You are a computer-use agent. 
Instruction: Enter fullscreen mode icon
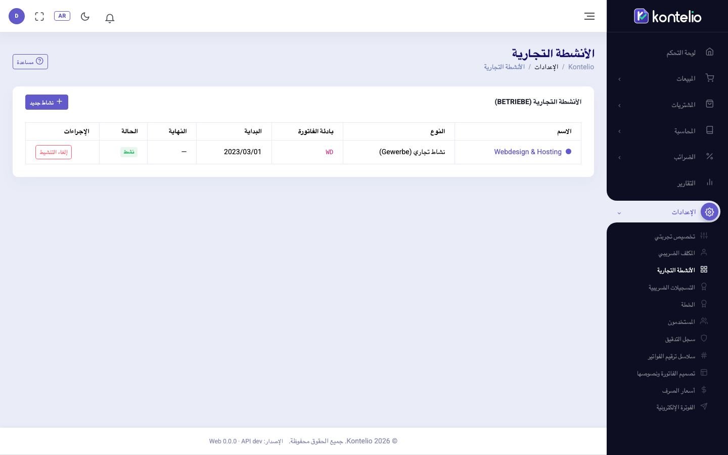39,16
